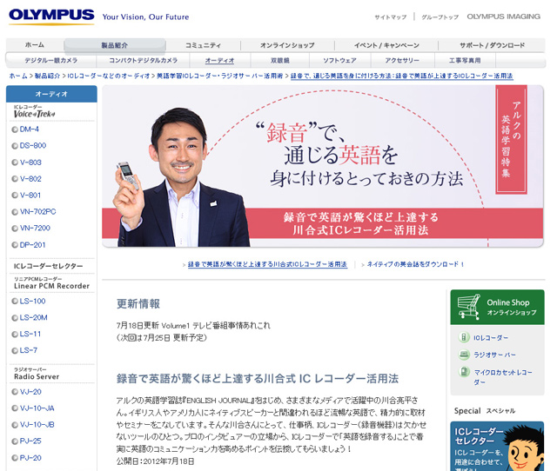Click the Radio Server heading
The width and height of the screenshot is (557, 471).
[37, 375]
